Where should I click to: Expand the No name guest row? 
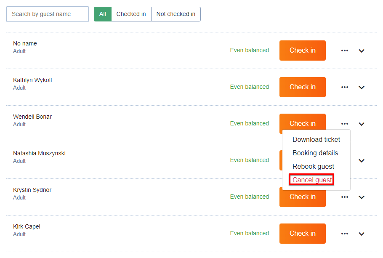pos(362,51)
